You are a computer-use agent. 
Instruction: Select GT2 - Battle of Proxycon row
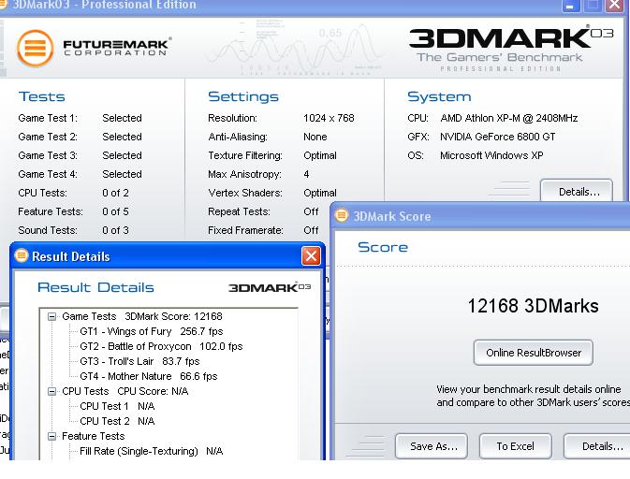tap(161, 346)
